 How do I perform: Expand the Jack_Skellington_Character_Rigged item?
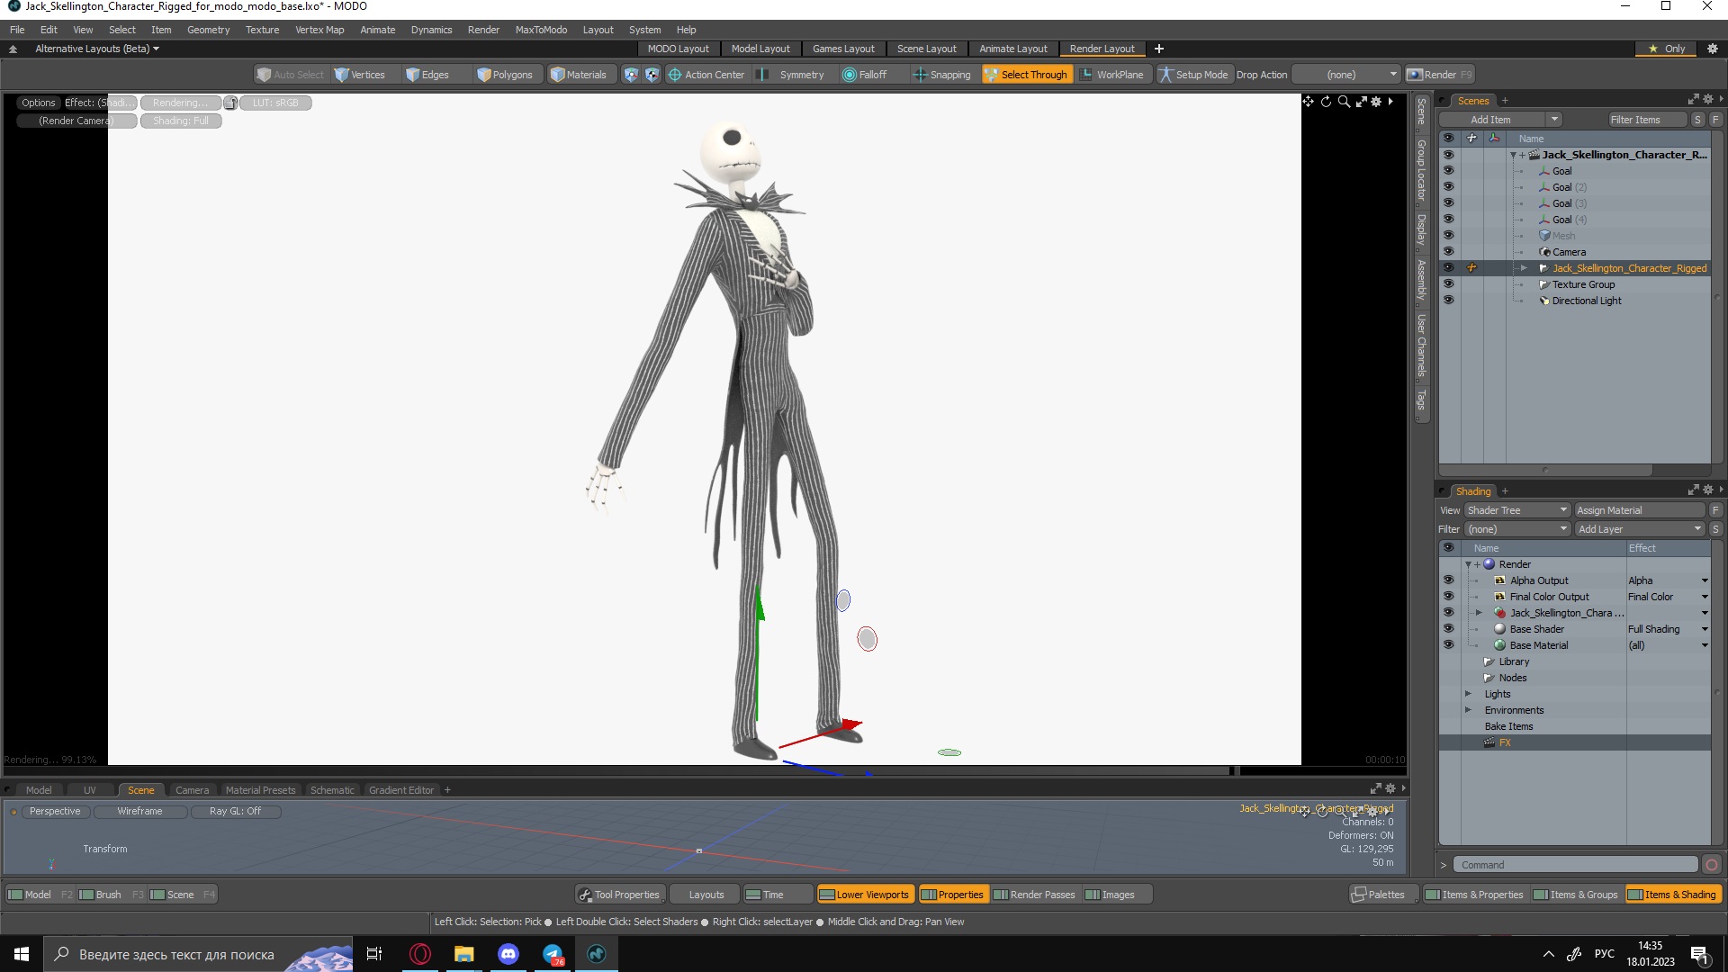(x=1524, y=268)
